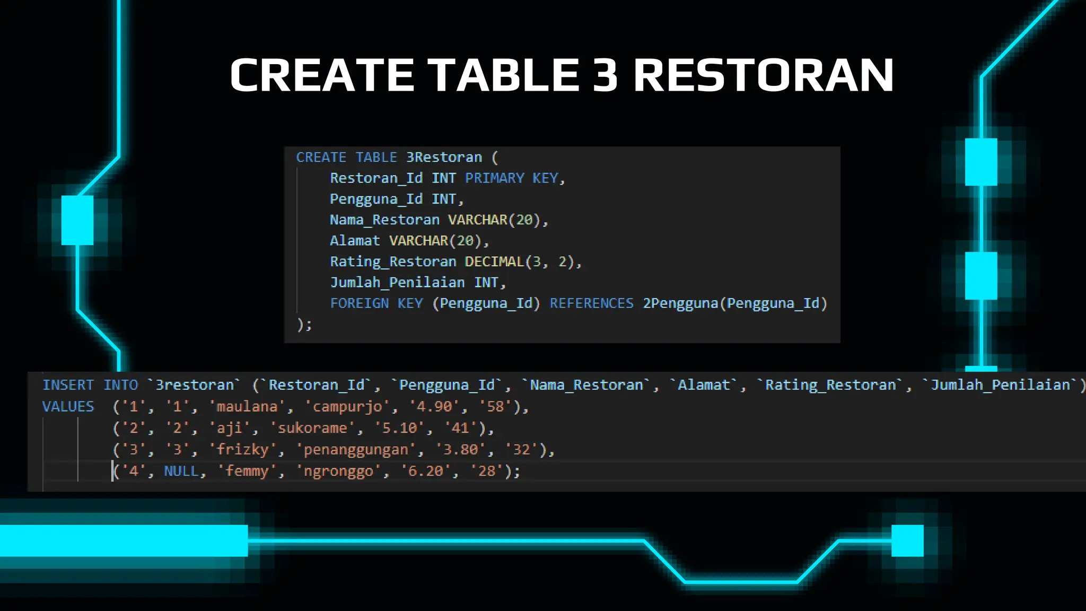The image size is (1086, 611).
Task: Click the 'sukorame' address value
Action: (312, 428)
